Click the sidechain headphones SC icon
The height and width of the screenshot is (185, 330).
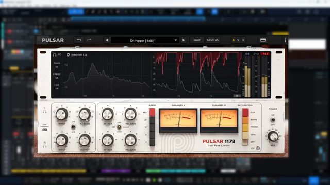57,55
